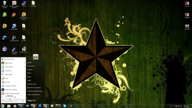Open the Google Earth desktop shortcut
This screenshot has height=108, width=192.
[14, 27]
